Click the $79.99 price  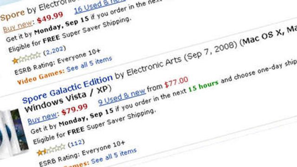point(75,109)
